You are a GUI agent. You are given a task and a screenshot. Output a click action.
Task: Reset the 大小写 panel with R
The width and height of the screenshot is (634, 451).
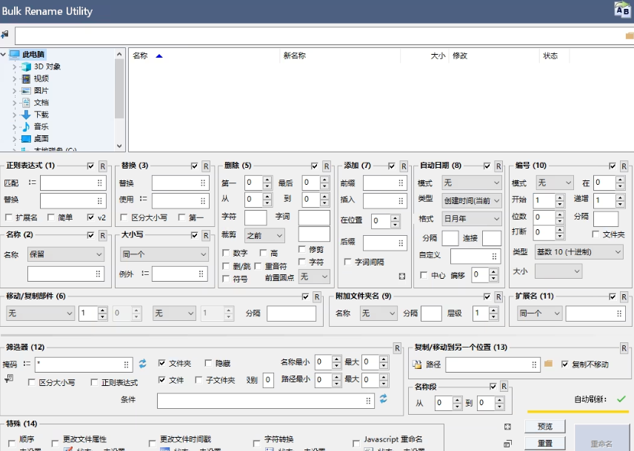(206, 235)
